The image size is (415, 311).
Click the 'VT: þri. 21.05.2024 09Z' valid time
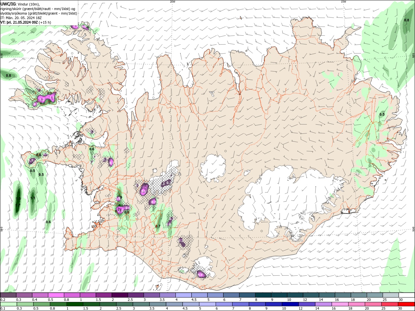19,22
